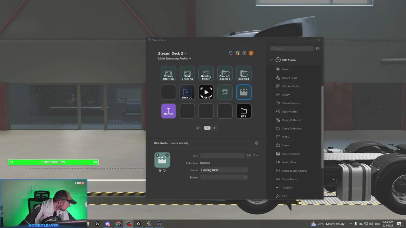The width and height of the screenshot is (406, 228).
Task: Click the ENG language indicator
Action: coord(377,224)
